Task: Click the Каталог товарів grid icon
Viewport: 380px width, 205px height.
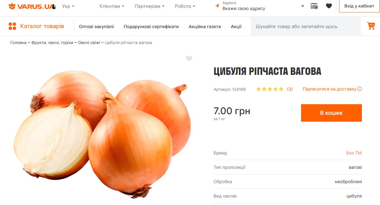Action: coord(12,26)
